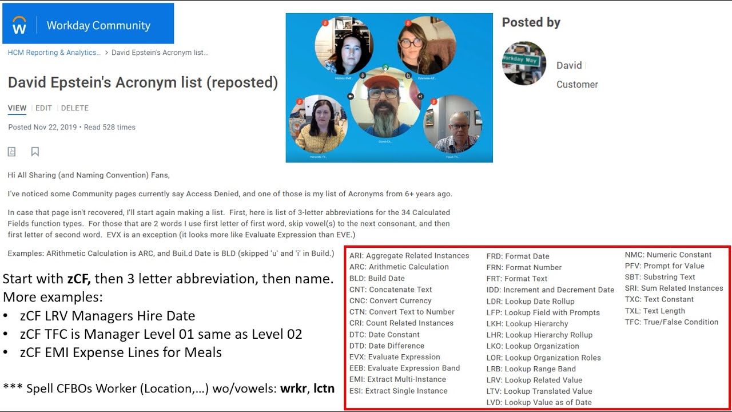Screen dimensions: 732x412
Task: Open the video call screenshot image
Action: pyautogui.click(x=389, y=88)
